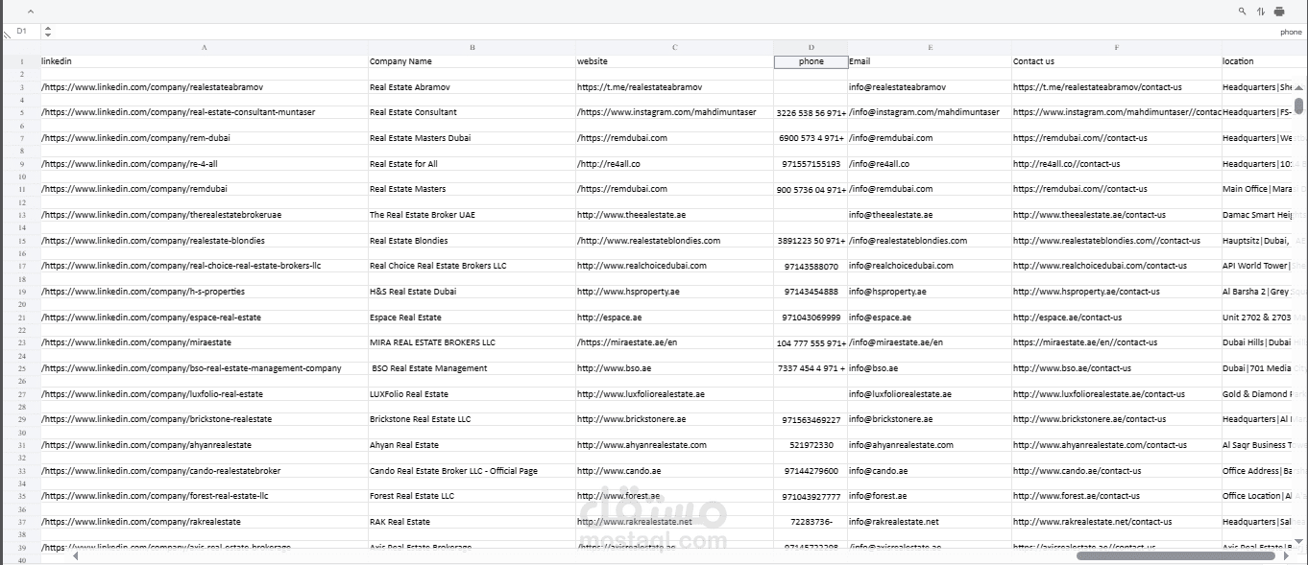The width and height of the screenshot is (1308, 565).
Task: Open the search magnifier icon
Action: click(1242, 12)
